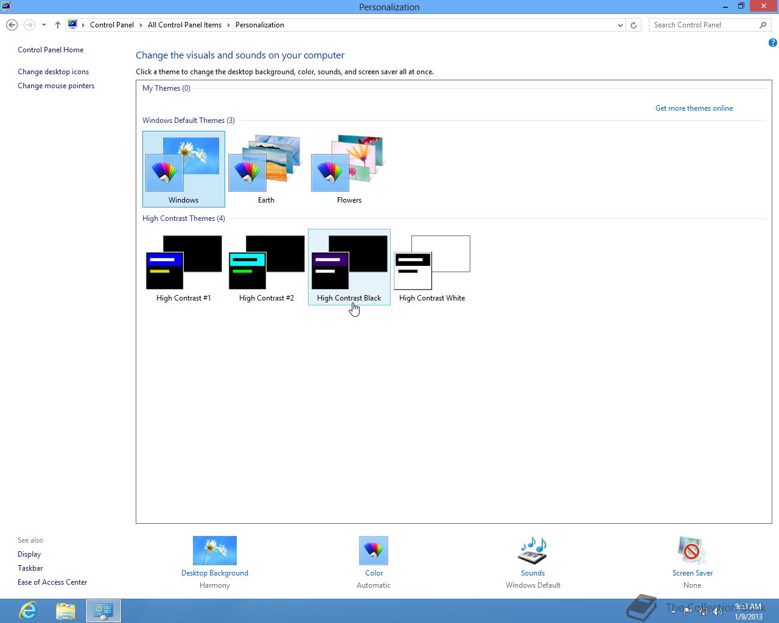Viewport: 779px width, 623px height.
Task: Click the Forward navigation arrow
Action: click(29, 25)
